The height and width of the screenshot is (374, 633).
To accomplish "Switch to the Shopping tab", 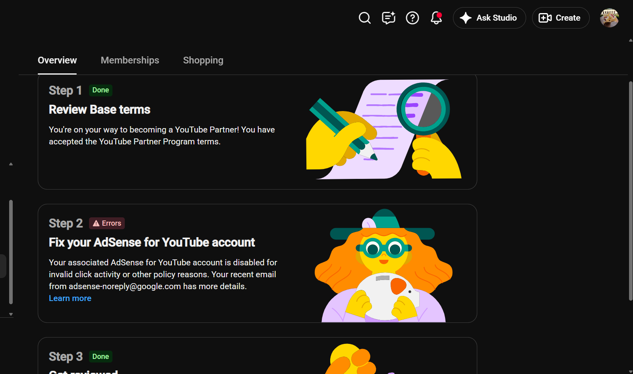I will click(x=203, y=60).
